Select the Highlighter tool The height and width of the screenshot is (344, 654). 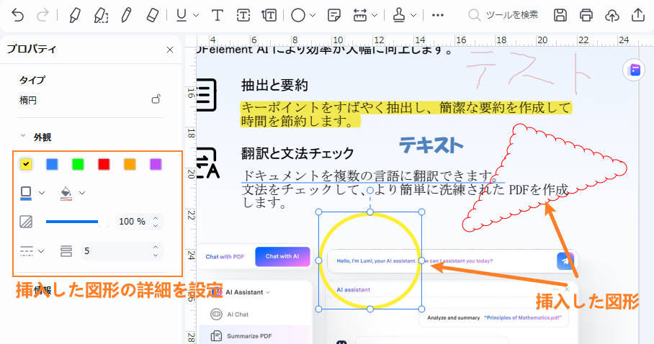click(75, 15)
